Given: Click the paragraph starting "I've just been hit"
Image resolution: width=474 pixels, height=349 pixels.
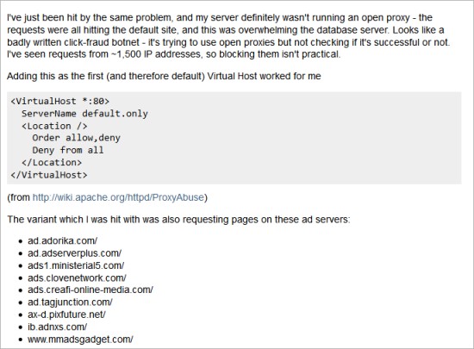Looking at the screenshot, I should coord(228,36).
